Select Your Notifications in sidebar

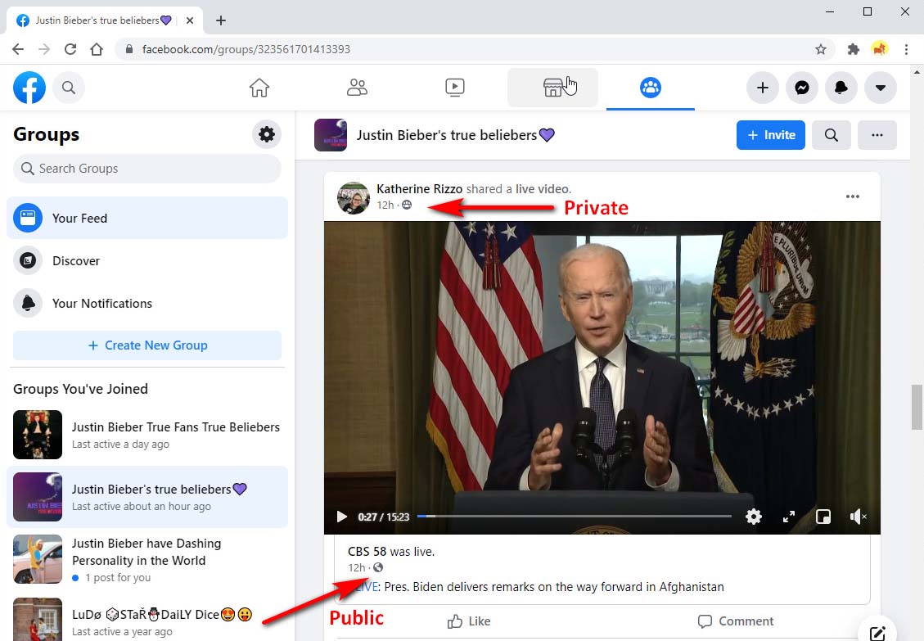pyautogui.click(x=101, y=303)
